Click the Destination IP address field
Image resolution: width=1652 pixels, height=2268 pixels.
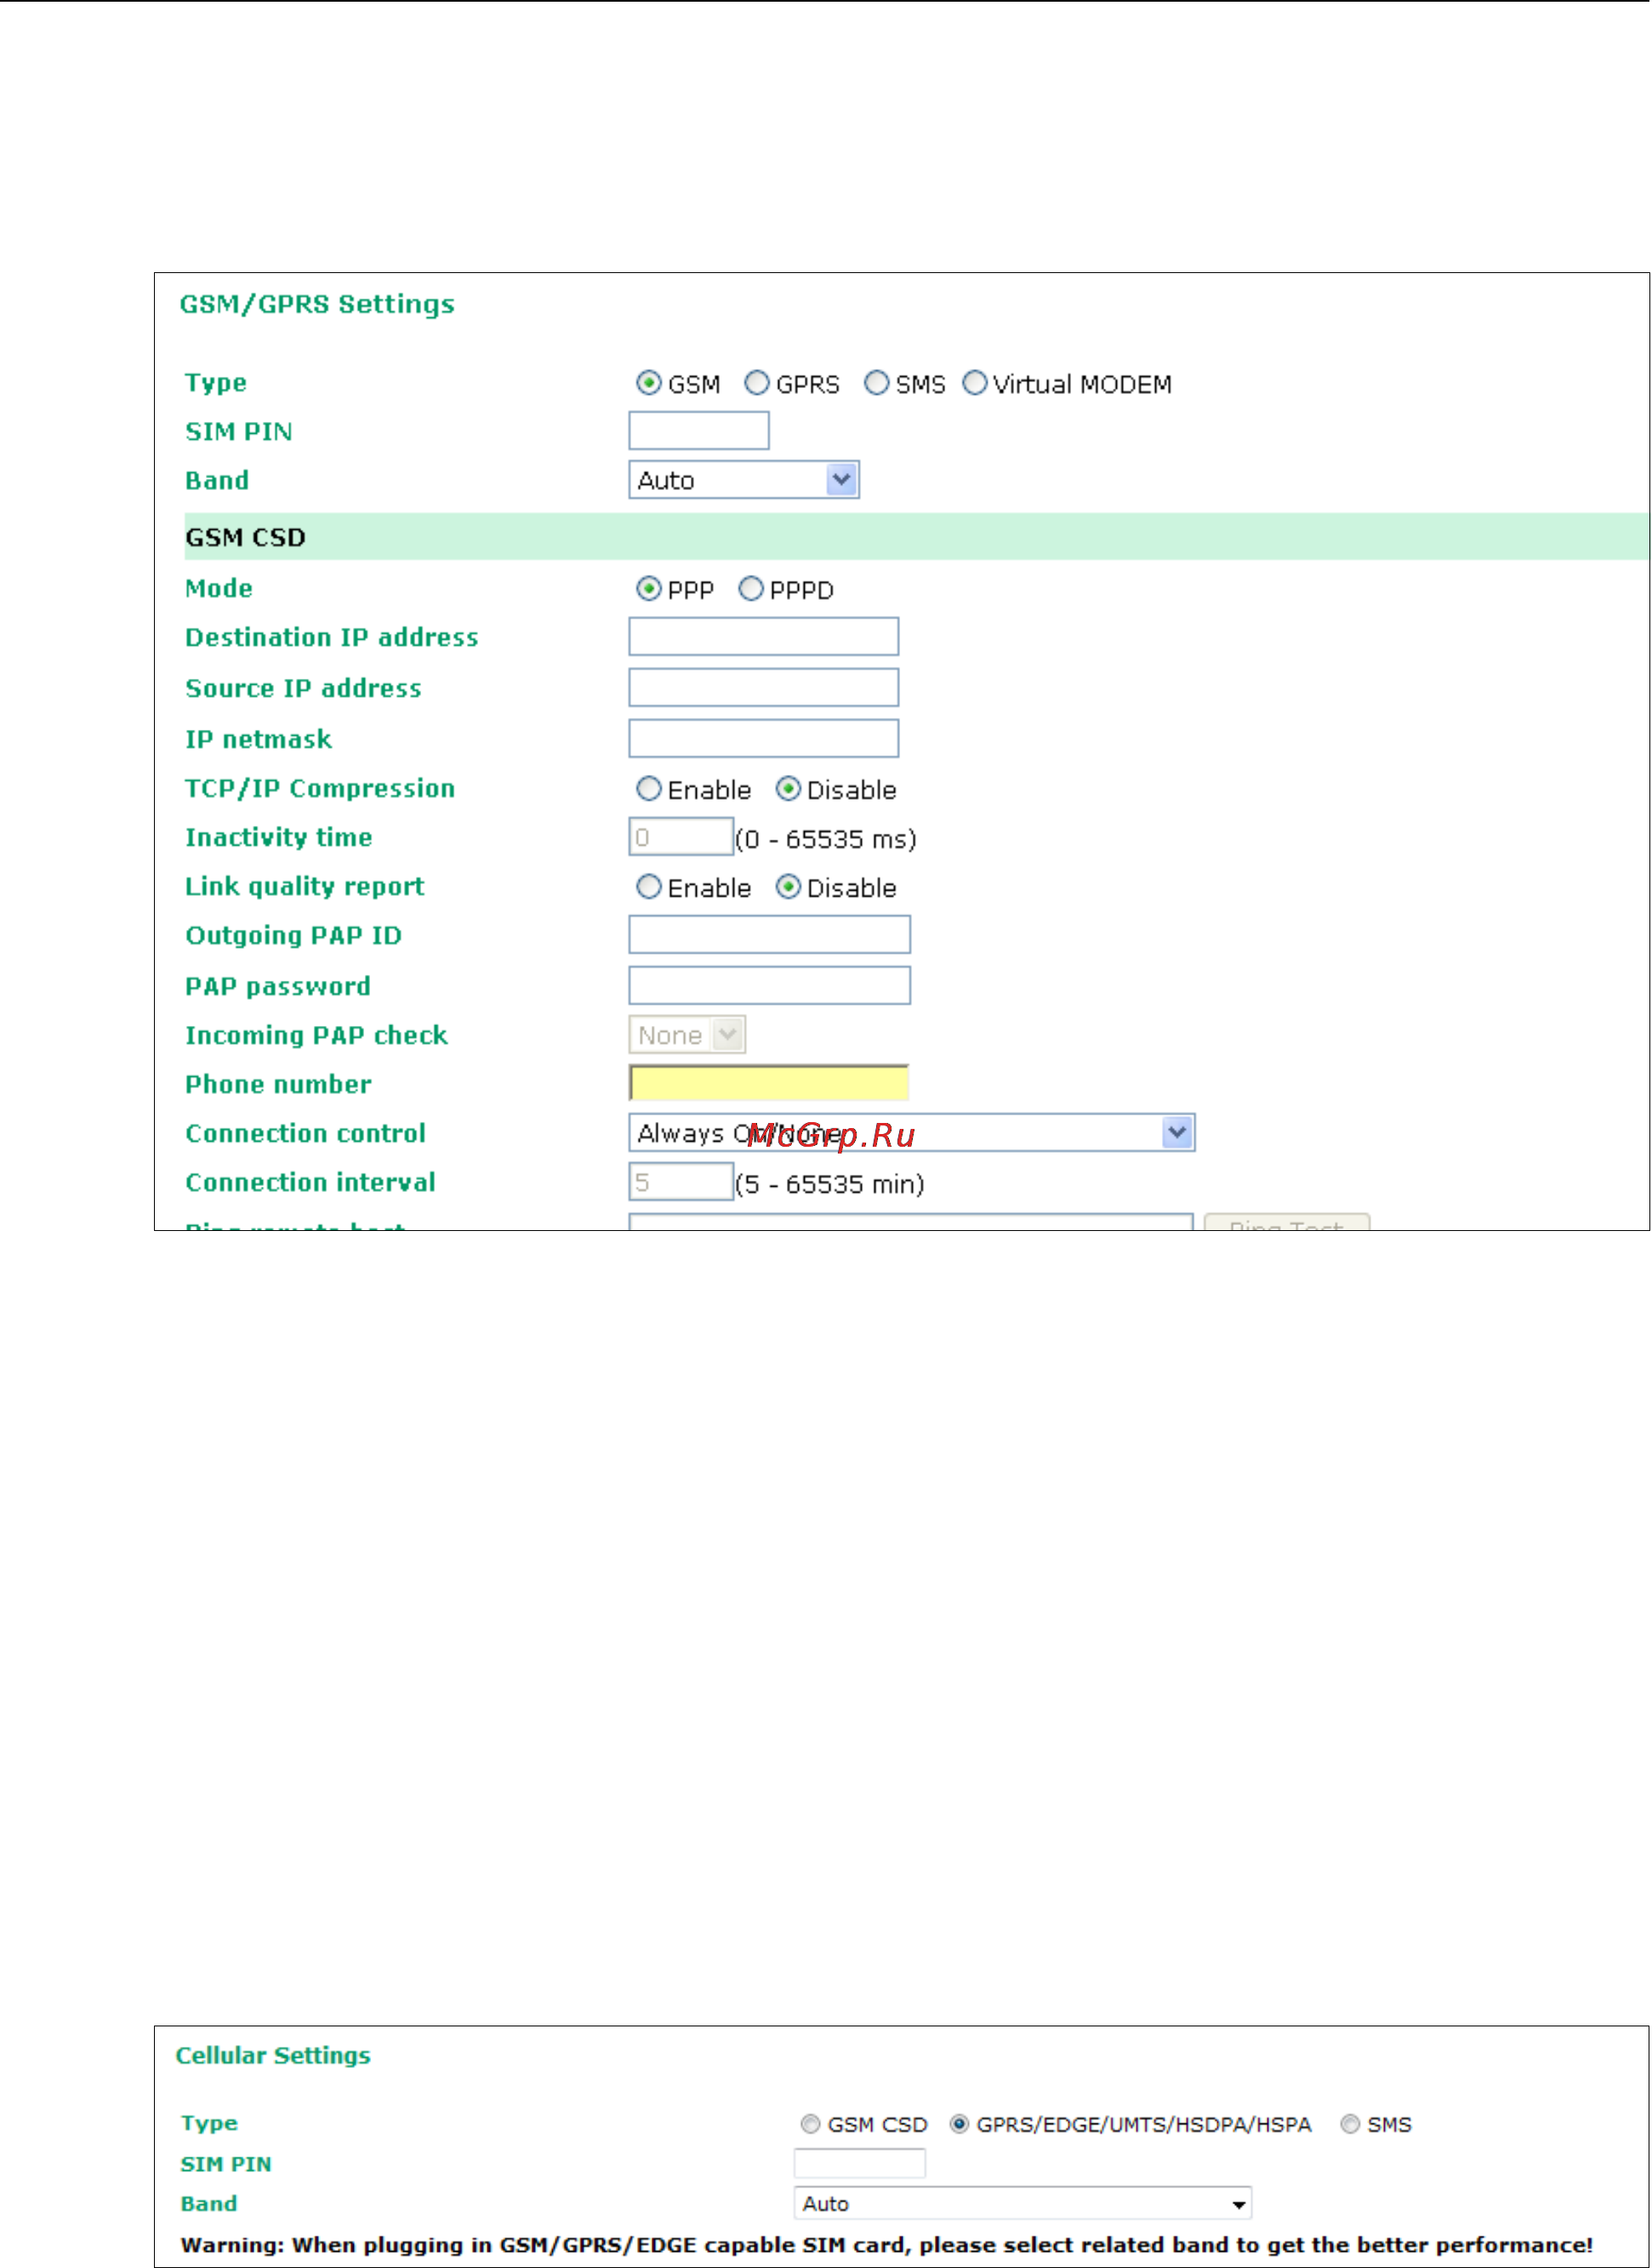764,637
